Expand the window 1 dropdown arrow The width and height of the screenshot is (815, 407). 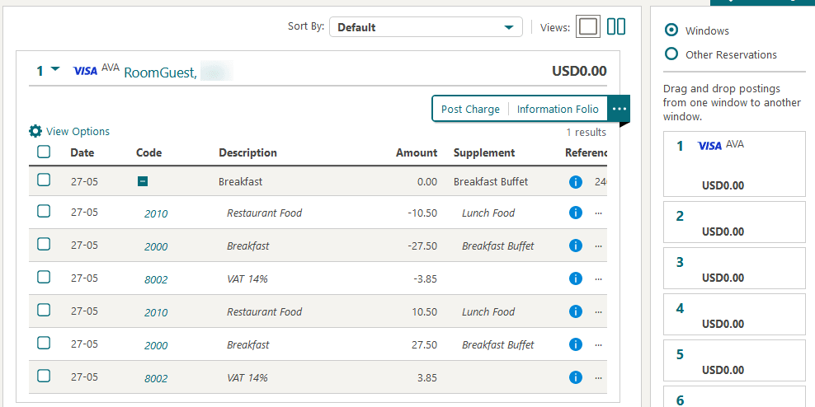pos(55,70)
